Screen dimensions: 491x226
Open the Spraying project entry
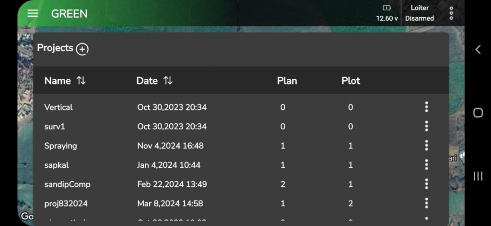[x=60, y=146]
